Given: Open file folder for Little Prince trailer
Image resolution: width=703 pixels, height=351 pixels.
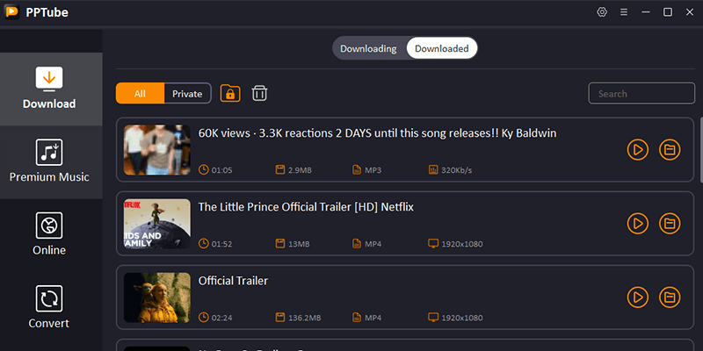Looking at the screenshot, I should tap(670, 224).
